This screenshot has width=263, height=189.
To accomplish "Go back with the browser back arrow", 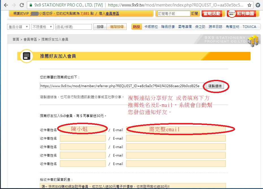I will 6,5.
